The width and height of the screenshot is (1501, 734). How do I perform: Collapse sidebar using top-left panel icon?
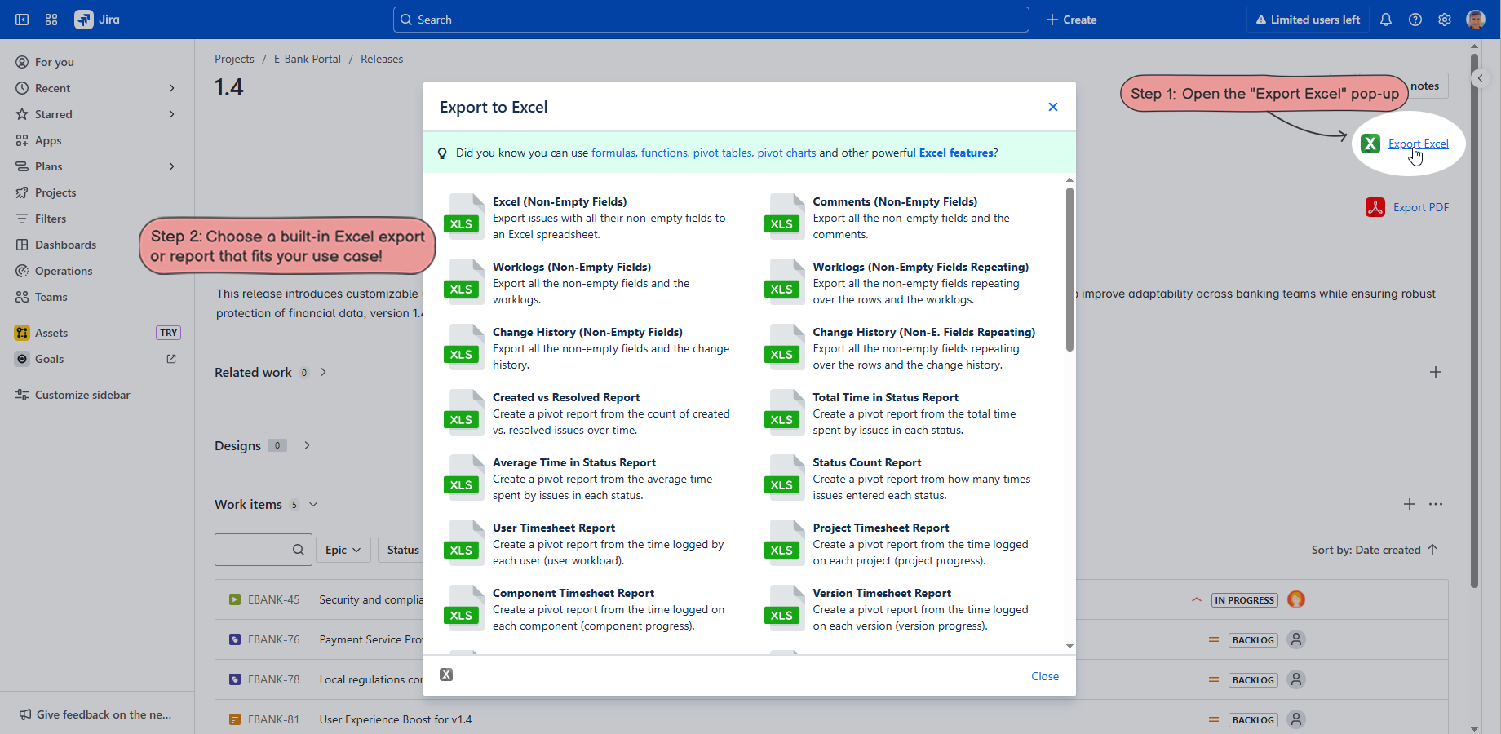click(x=22, y=20)
